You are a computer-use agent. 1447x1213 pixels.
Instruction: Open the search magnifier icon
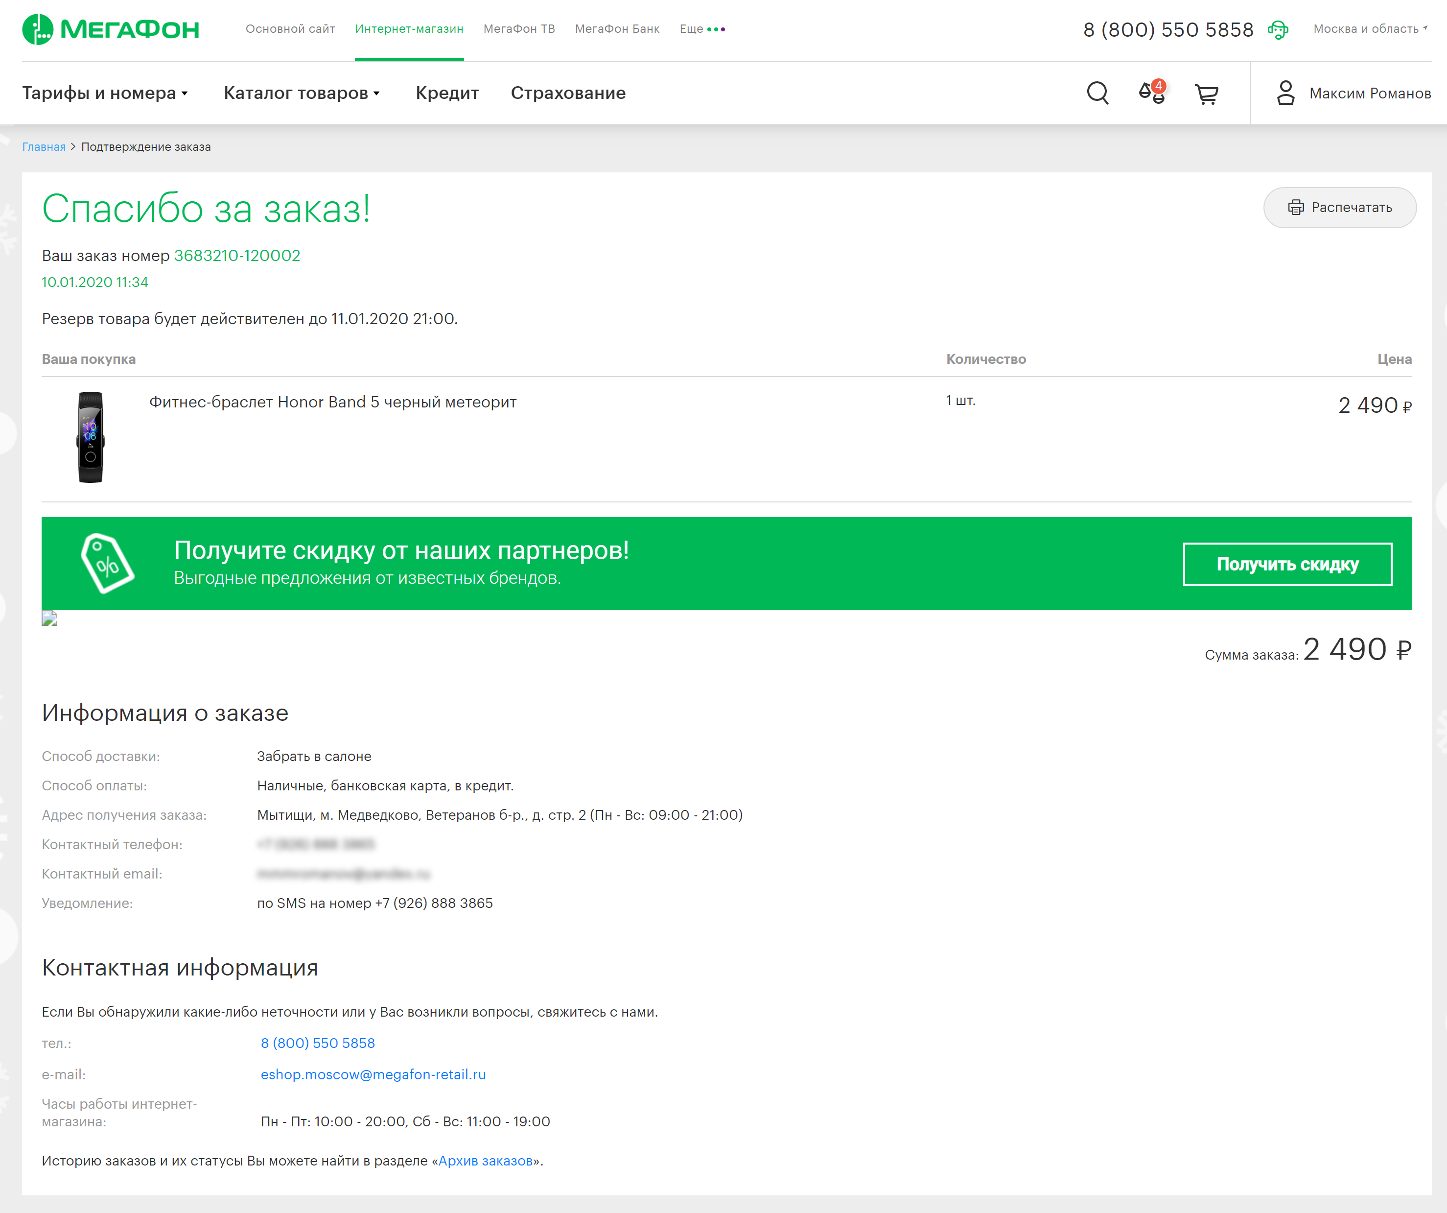1097,93
